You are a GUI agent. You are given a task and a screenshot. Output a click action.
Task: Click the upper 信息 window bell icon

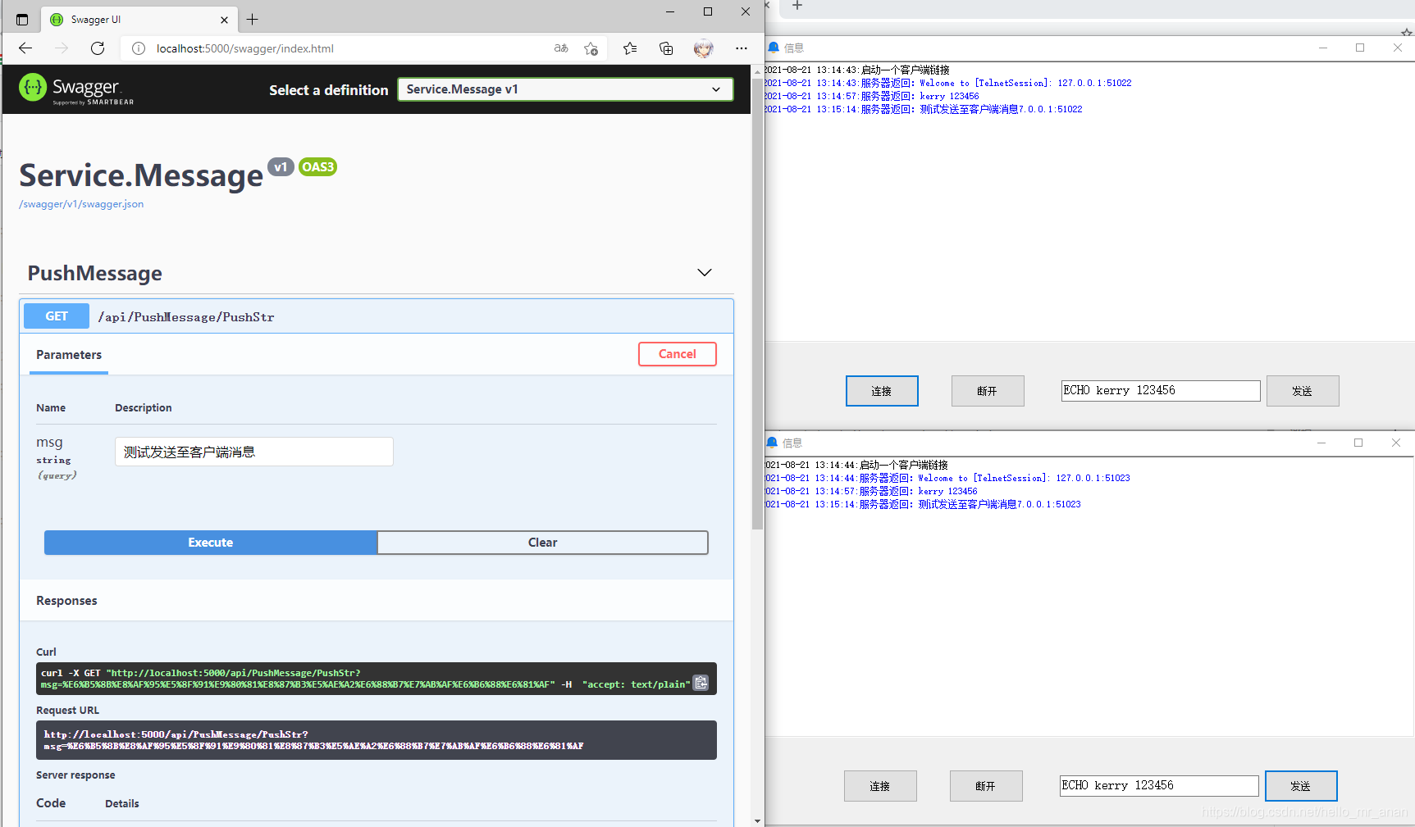pos(773,48)
